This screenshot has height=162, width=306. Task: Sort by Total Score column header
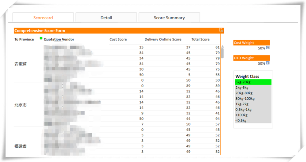click(200, 40)
